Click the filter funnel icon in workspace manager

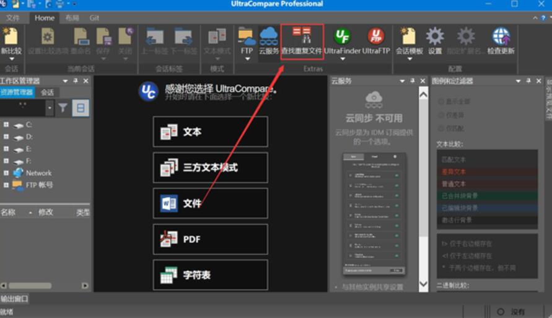[x=63, y=108]
